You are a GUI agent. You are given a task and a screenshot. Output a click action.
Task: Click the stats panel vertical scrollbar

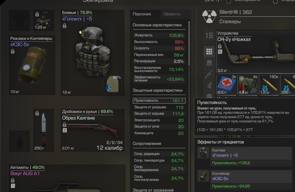click(189, 43)
